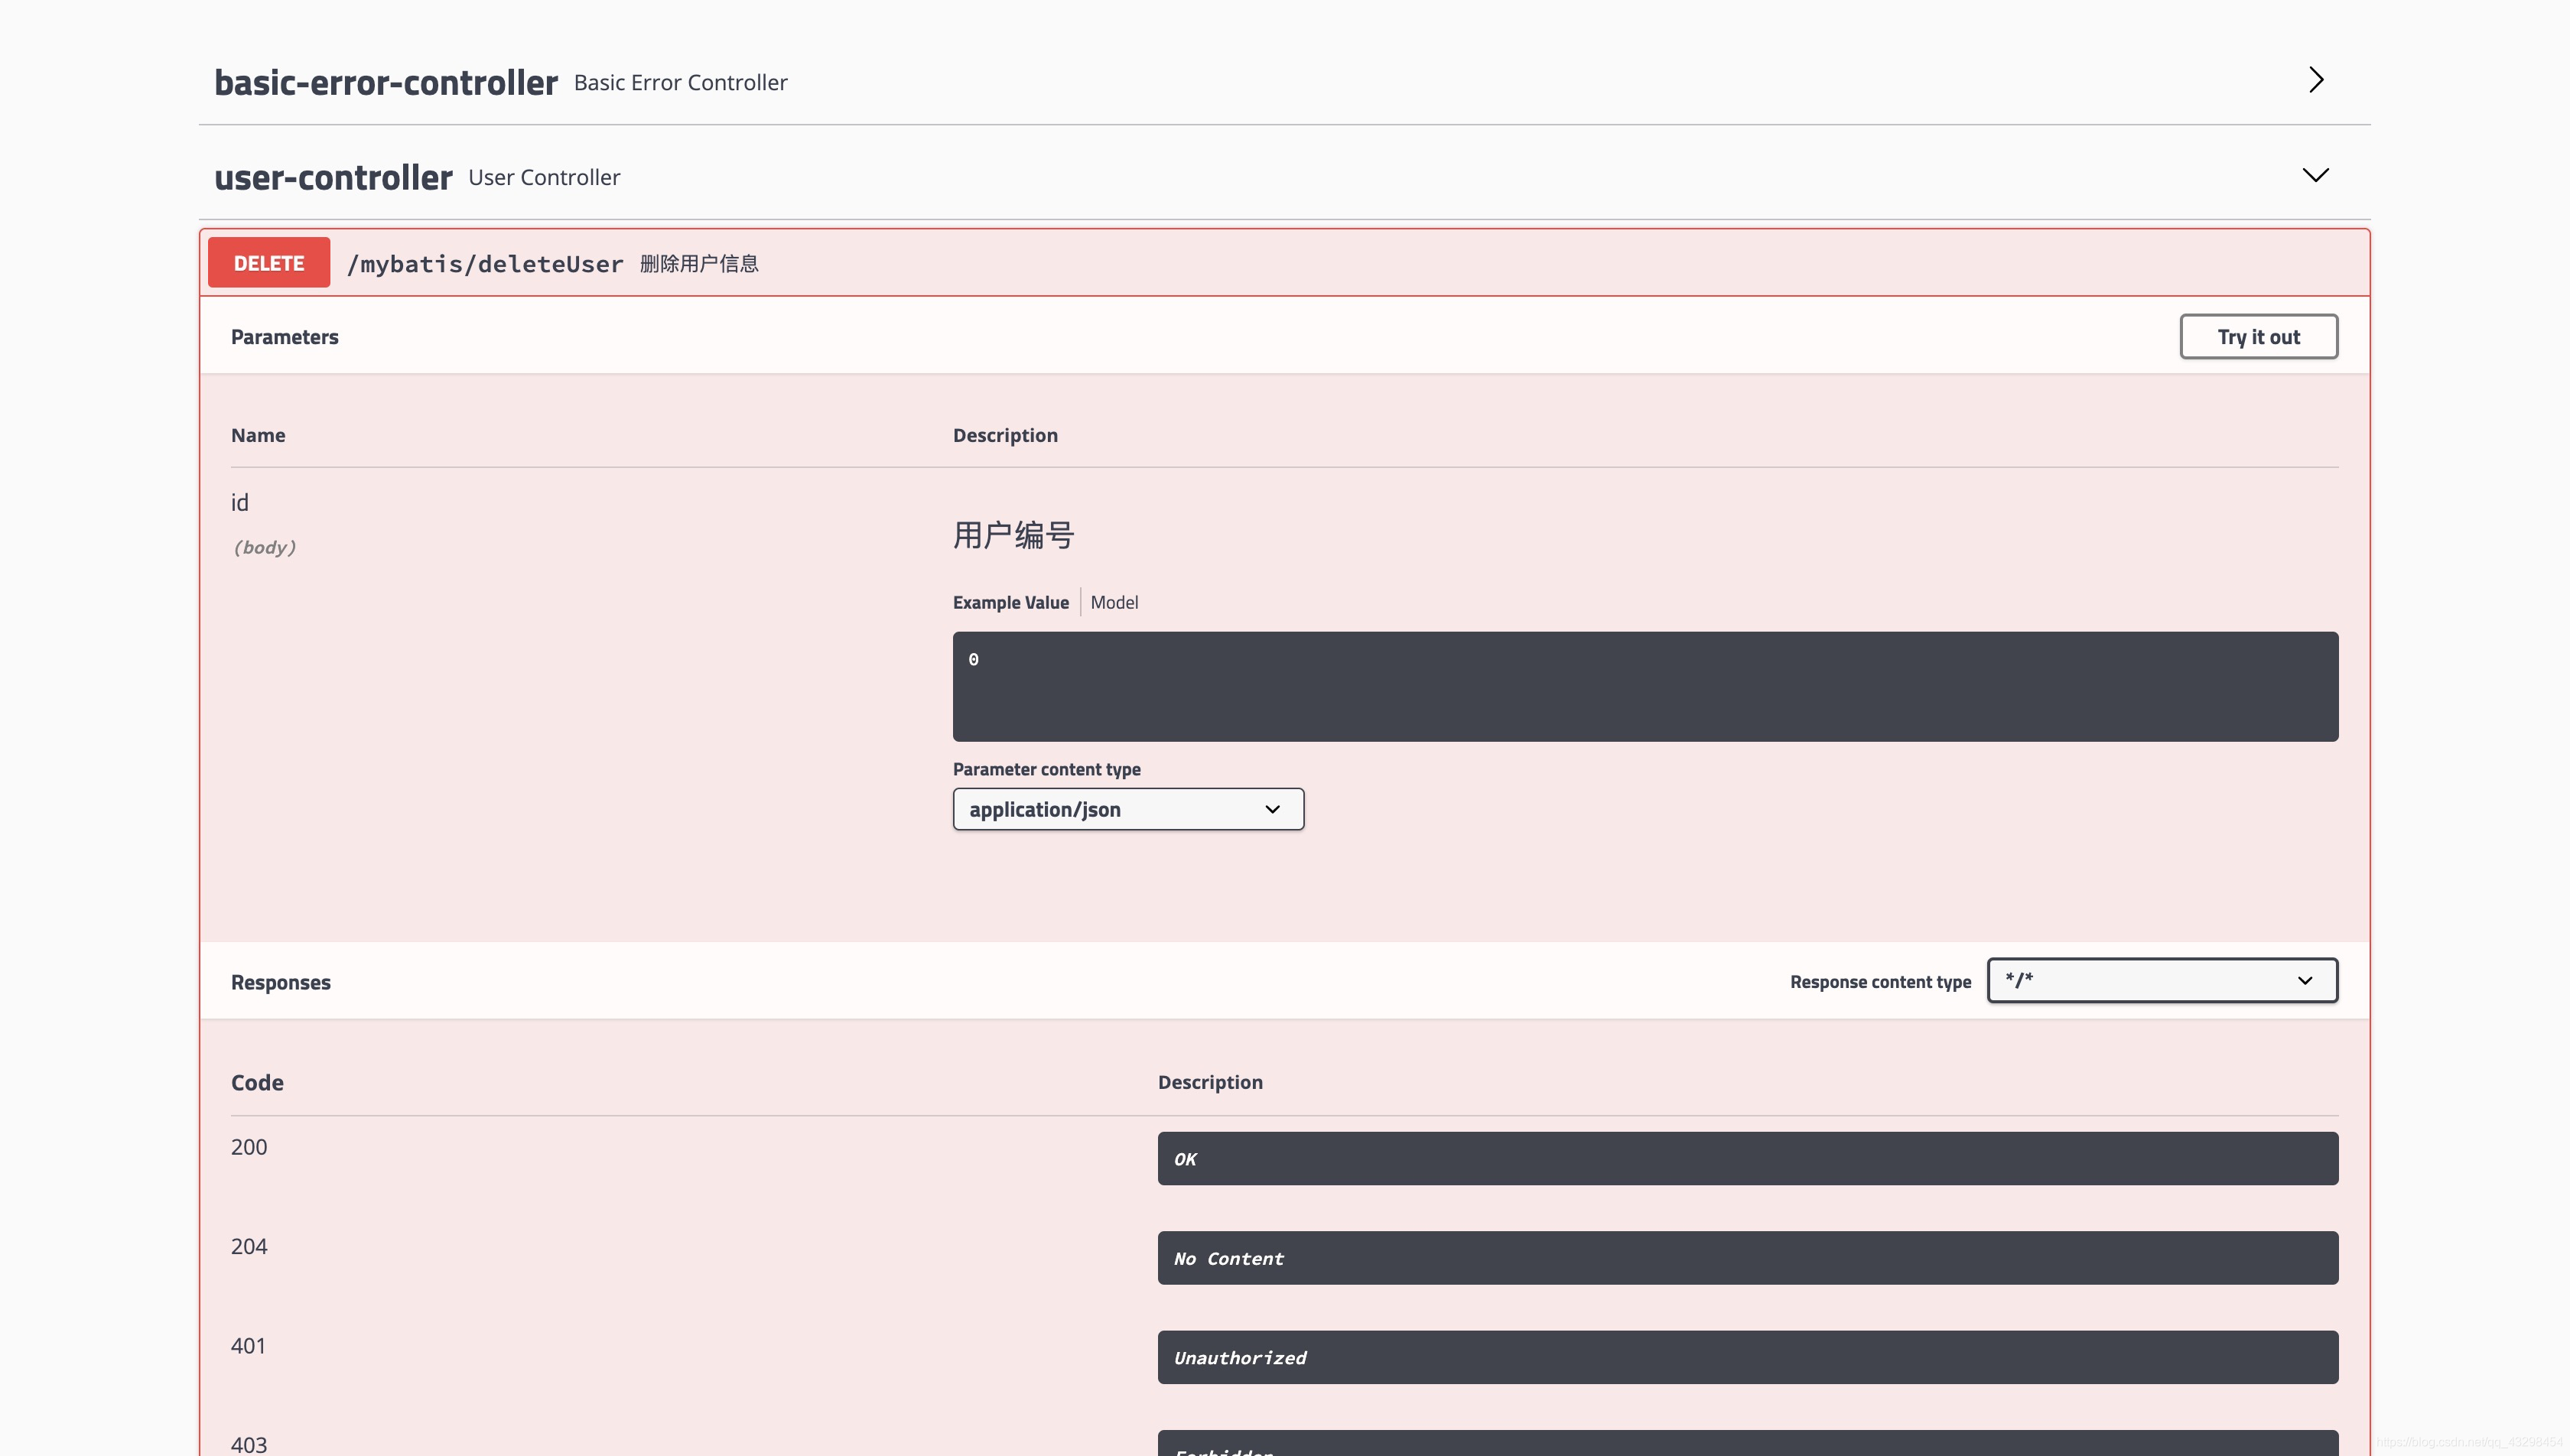Collapse the user-controller chevron arrow
Image resolution: width=2570 pixels, height=1456 pixels.
(x=2315, y=175)
